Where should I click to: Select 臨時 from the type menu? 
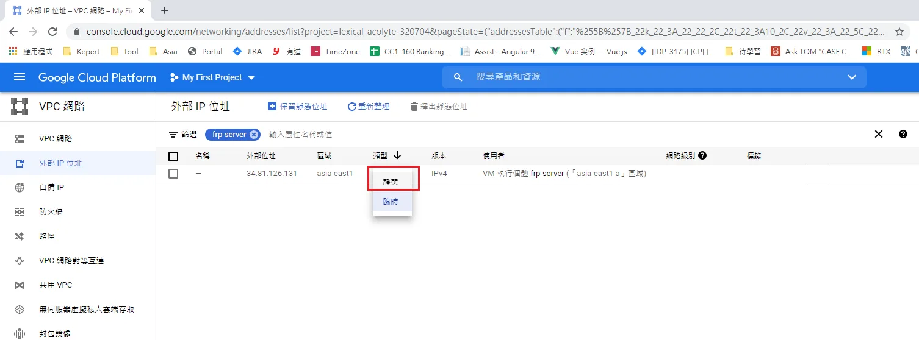(391, 202)
